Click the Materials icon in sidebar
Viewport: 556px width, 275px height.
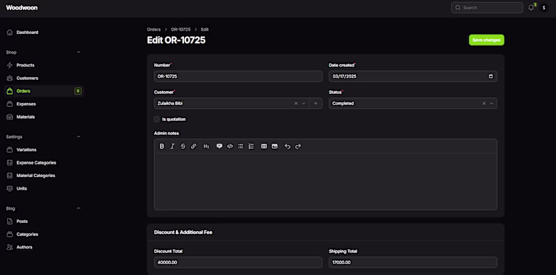(x=10, y=117)
